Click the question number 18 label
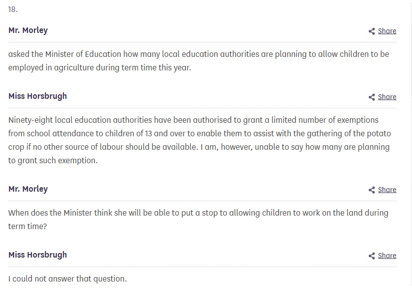Screen dimensions: 412x291 click(x=13, y=9)
